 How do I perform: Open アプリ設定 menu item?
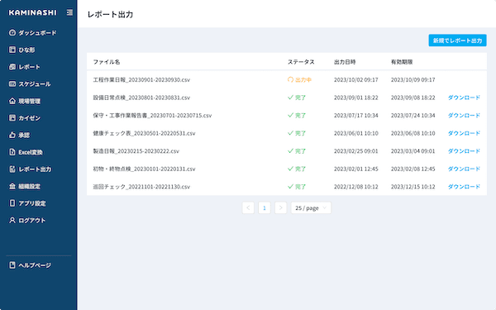click(32, 203)
